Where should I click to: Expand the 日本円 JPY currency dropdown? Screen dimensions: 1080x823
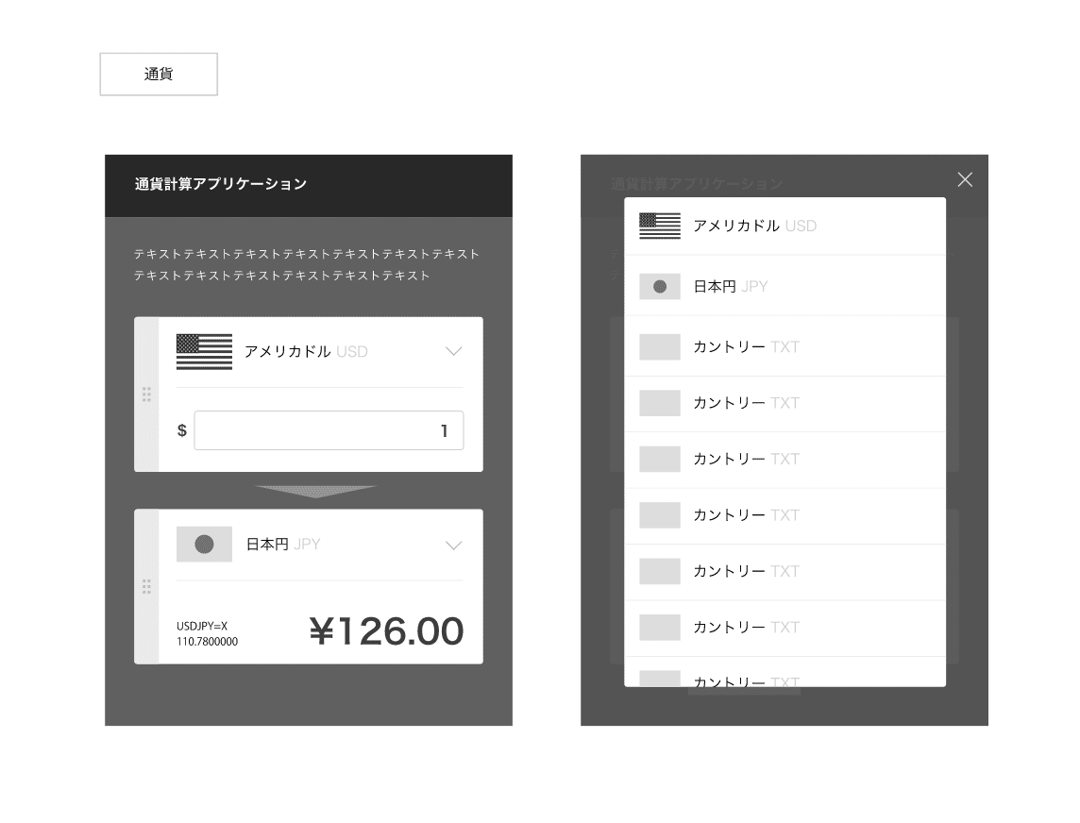[453, 546]
